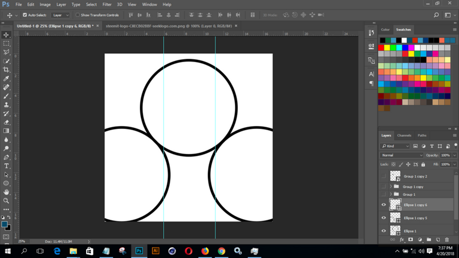
Task: Create a new group folder icon
Action: tap(429, 240)
